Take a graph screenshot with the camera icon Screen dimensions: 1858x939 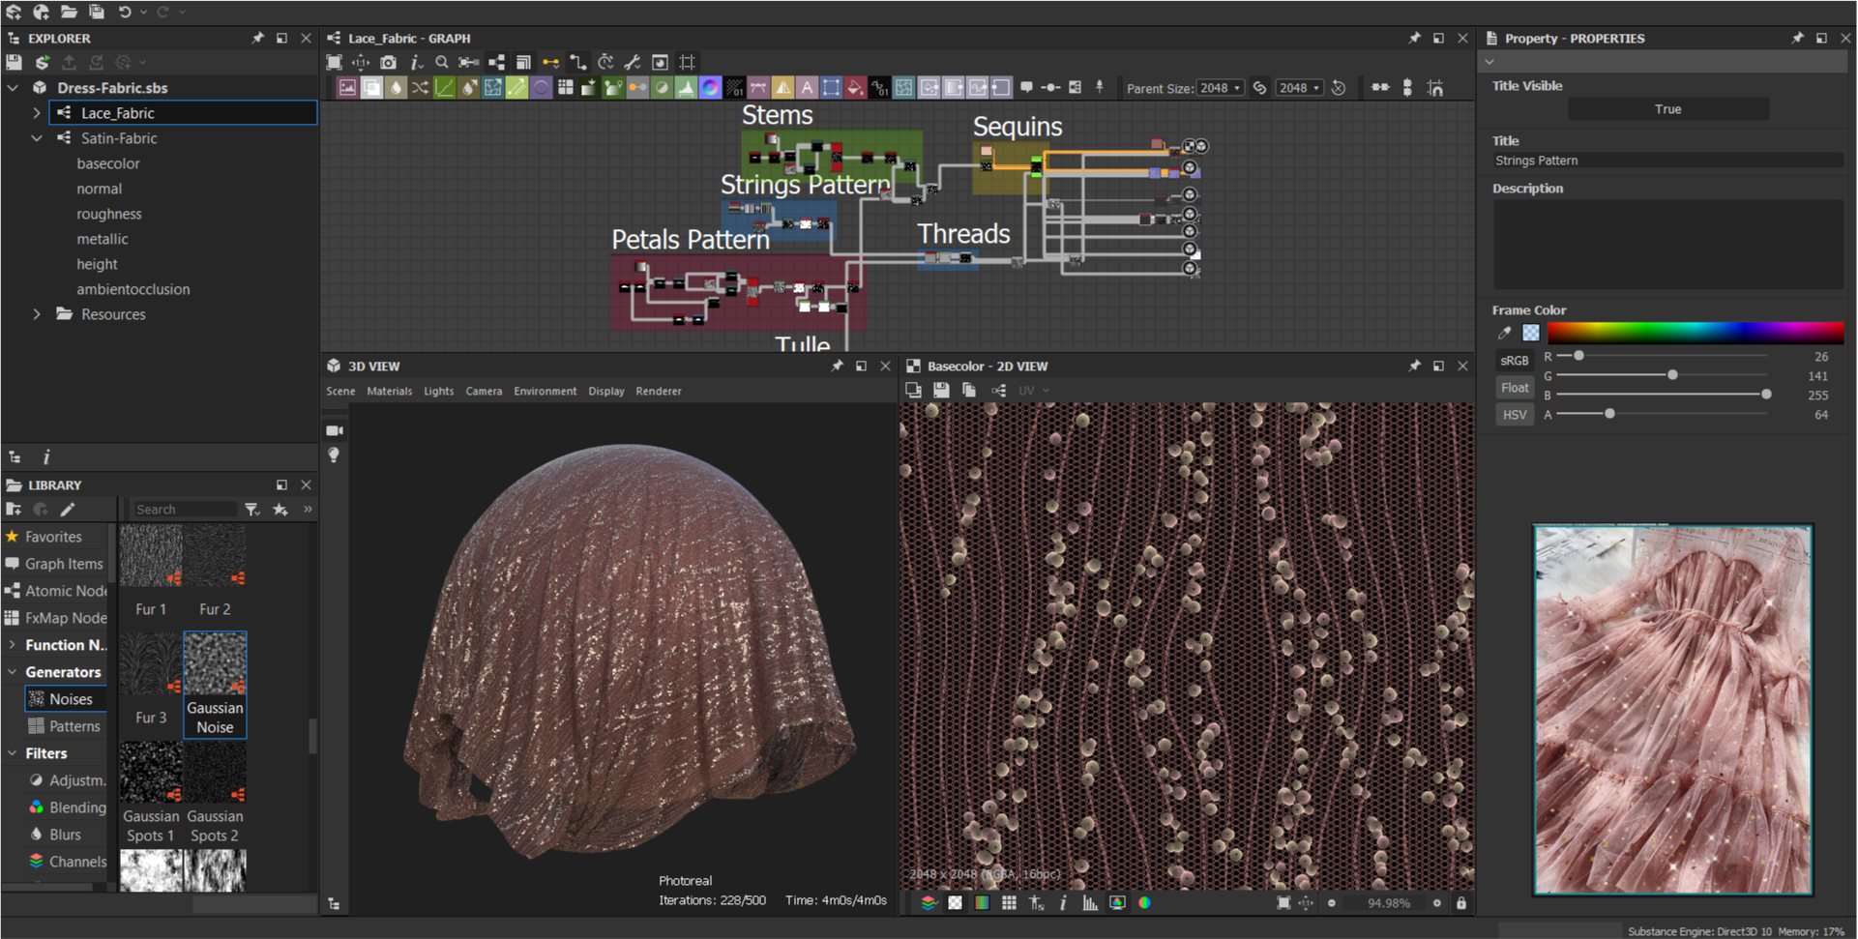(x=388, y=62)
